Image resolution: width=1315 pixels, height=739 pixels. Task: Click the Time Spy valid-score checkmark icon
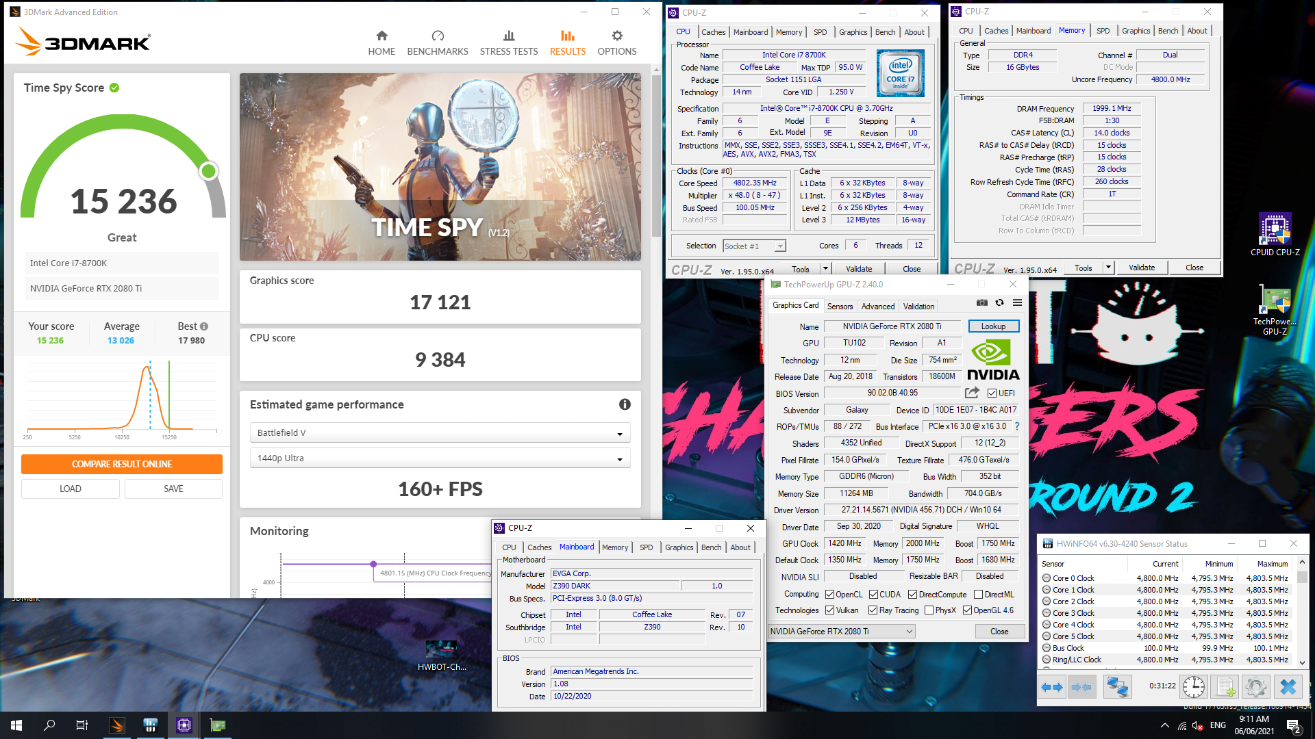(114, 88)
